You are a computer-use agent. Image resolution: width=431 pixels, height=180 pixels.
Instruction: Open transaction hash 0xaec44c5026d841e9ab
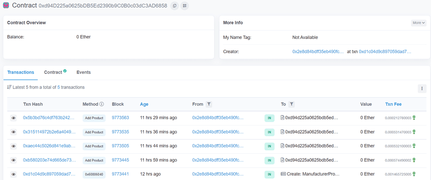pos(49,145)
